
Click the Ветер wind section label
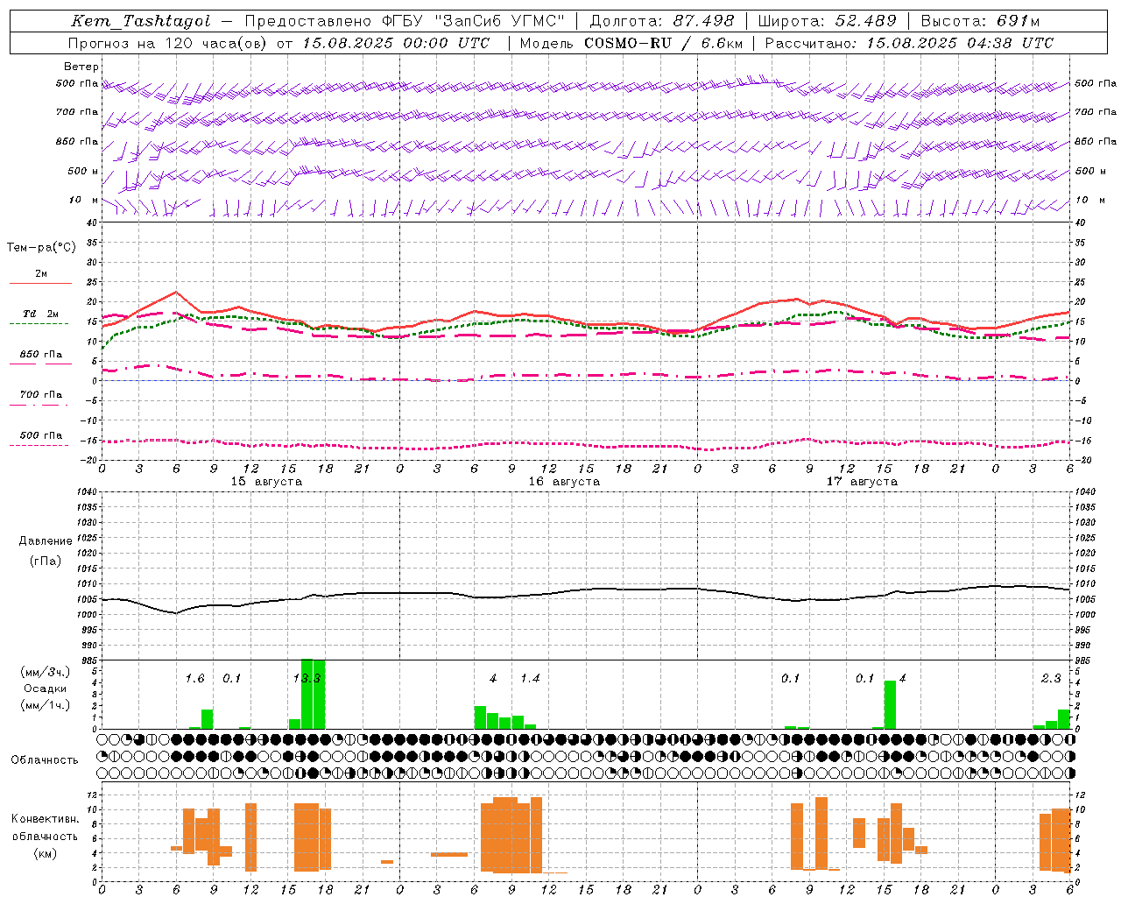click(x=81, y=67)
